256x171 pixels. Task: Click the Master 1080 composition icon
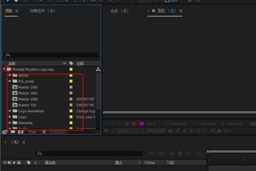(x=15, y=99)
